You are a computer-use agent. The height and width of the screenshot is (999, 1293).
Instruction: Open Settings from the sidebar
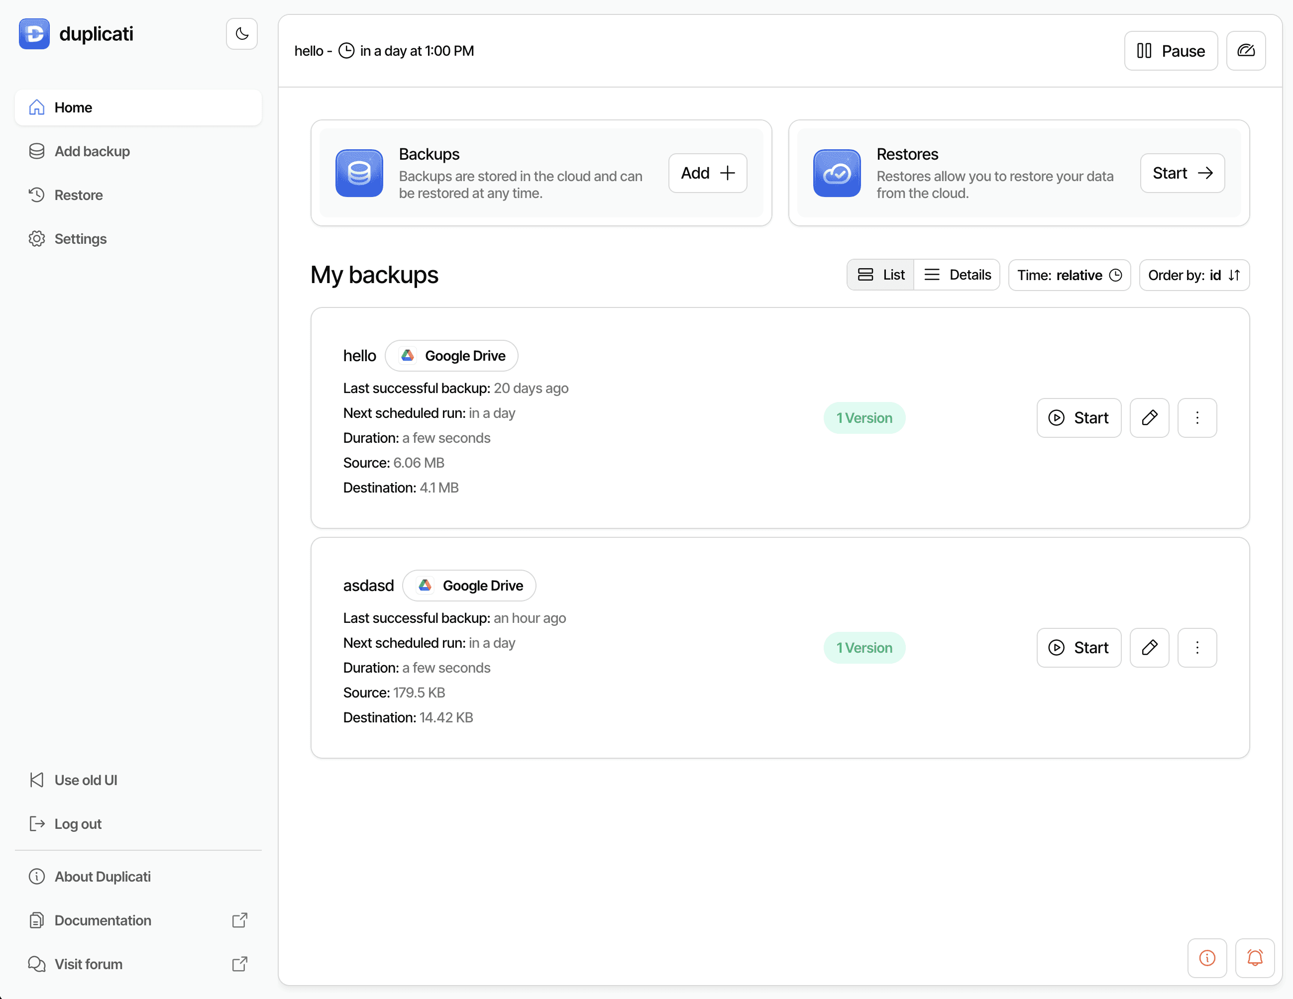point(81,239)
